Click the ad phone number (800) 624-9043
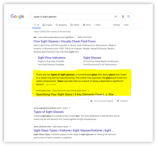Screen dimensions: 157x146 (84, 37)
